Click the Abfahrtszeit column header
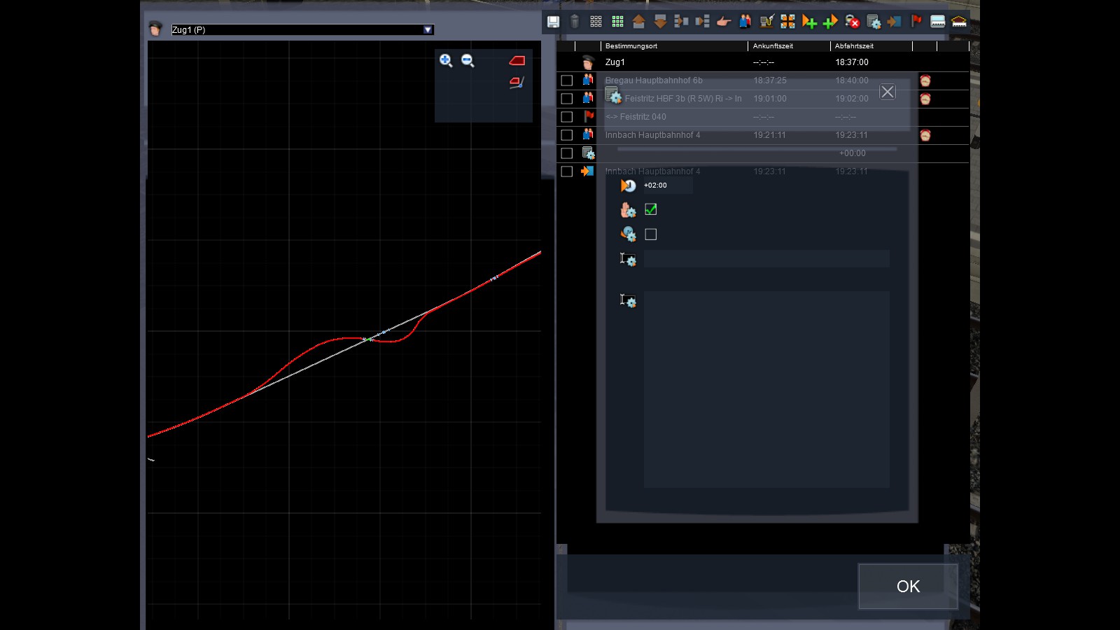The image size is (1120, 630). 854,46
